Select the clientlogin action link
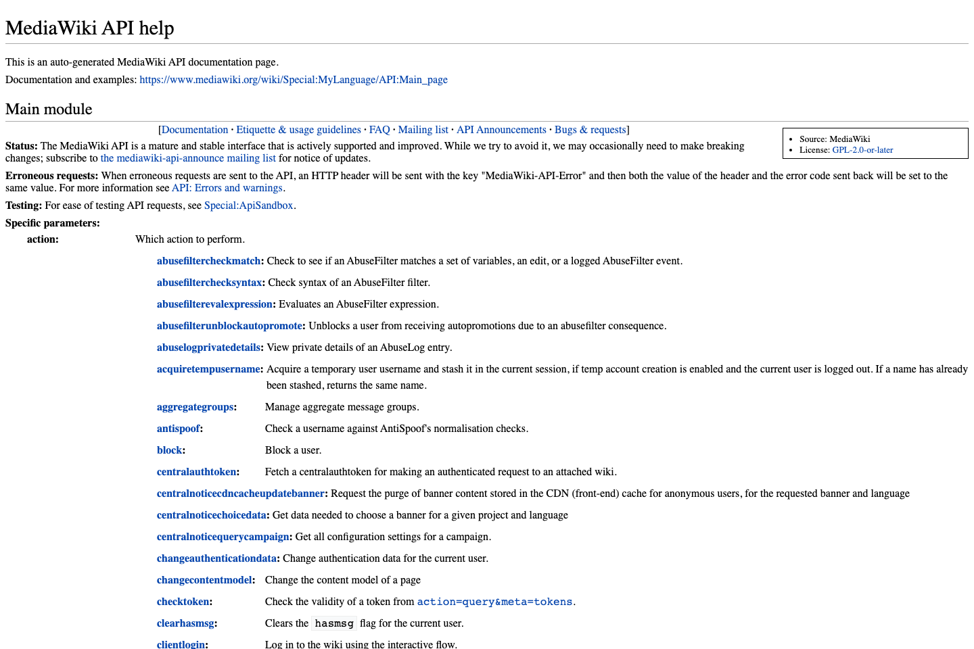This screenshot has width=974, height=649. pyautogui.click(x=181, y=644)
